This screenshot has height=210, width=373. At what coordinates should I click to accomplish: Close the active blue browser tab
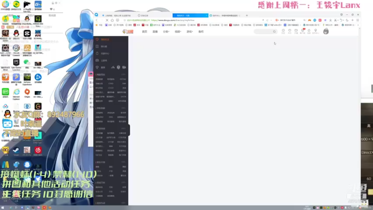(206, 15)
